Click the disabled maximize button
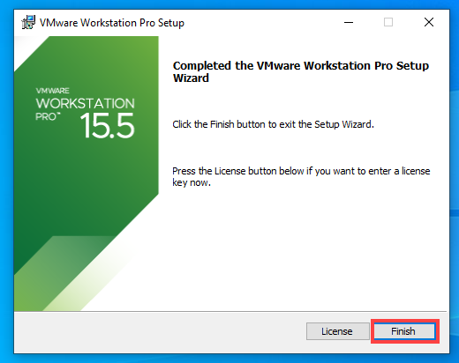Image resolution: width=459 pixels, height=363 pixels. pos(388,22)
